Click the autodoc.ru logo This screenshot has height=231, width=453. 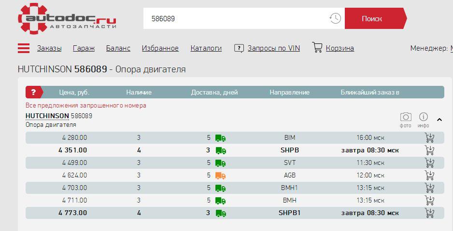coord(67,19)
